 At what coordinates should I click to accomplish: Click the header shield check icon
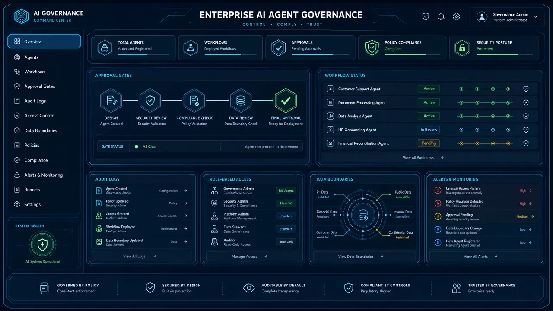point(426,16)
